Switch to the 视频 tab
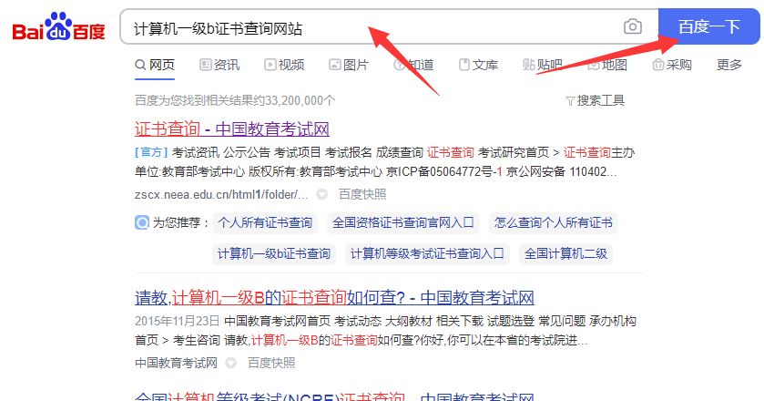 [x=284, y=65]
